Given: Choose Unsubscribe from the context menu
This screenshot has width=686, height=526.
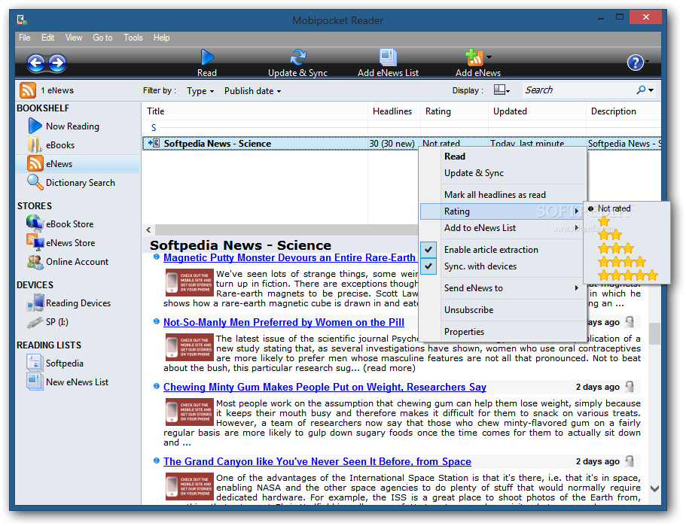Looking at the screenshot, I should coord(502,310).
